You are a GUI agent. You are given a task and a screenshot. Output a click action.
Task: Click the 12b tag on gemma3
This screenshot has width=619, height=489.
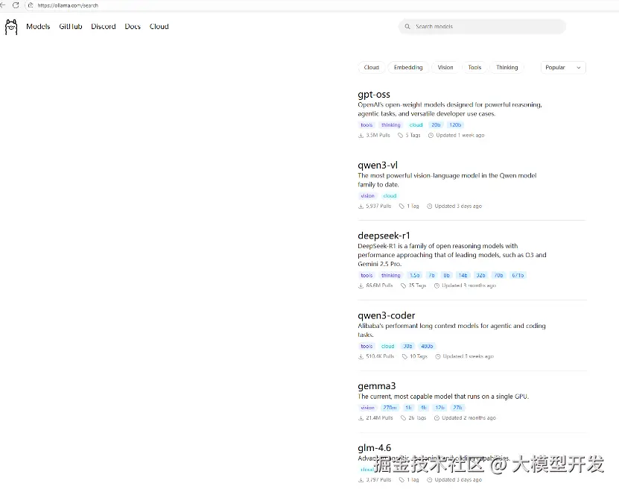click(x=439, y=408)
